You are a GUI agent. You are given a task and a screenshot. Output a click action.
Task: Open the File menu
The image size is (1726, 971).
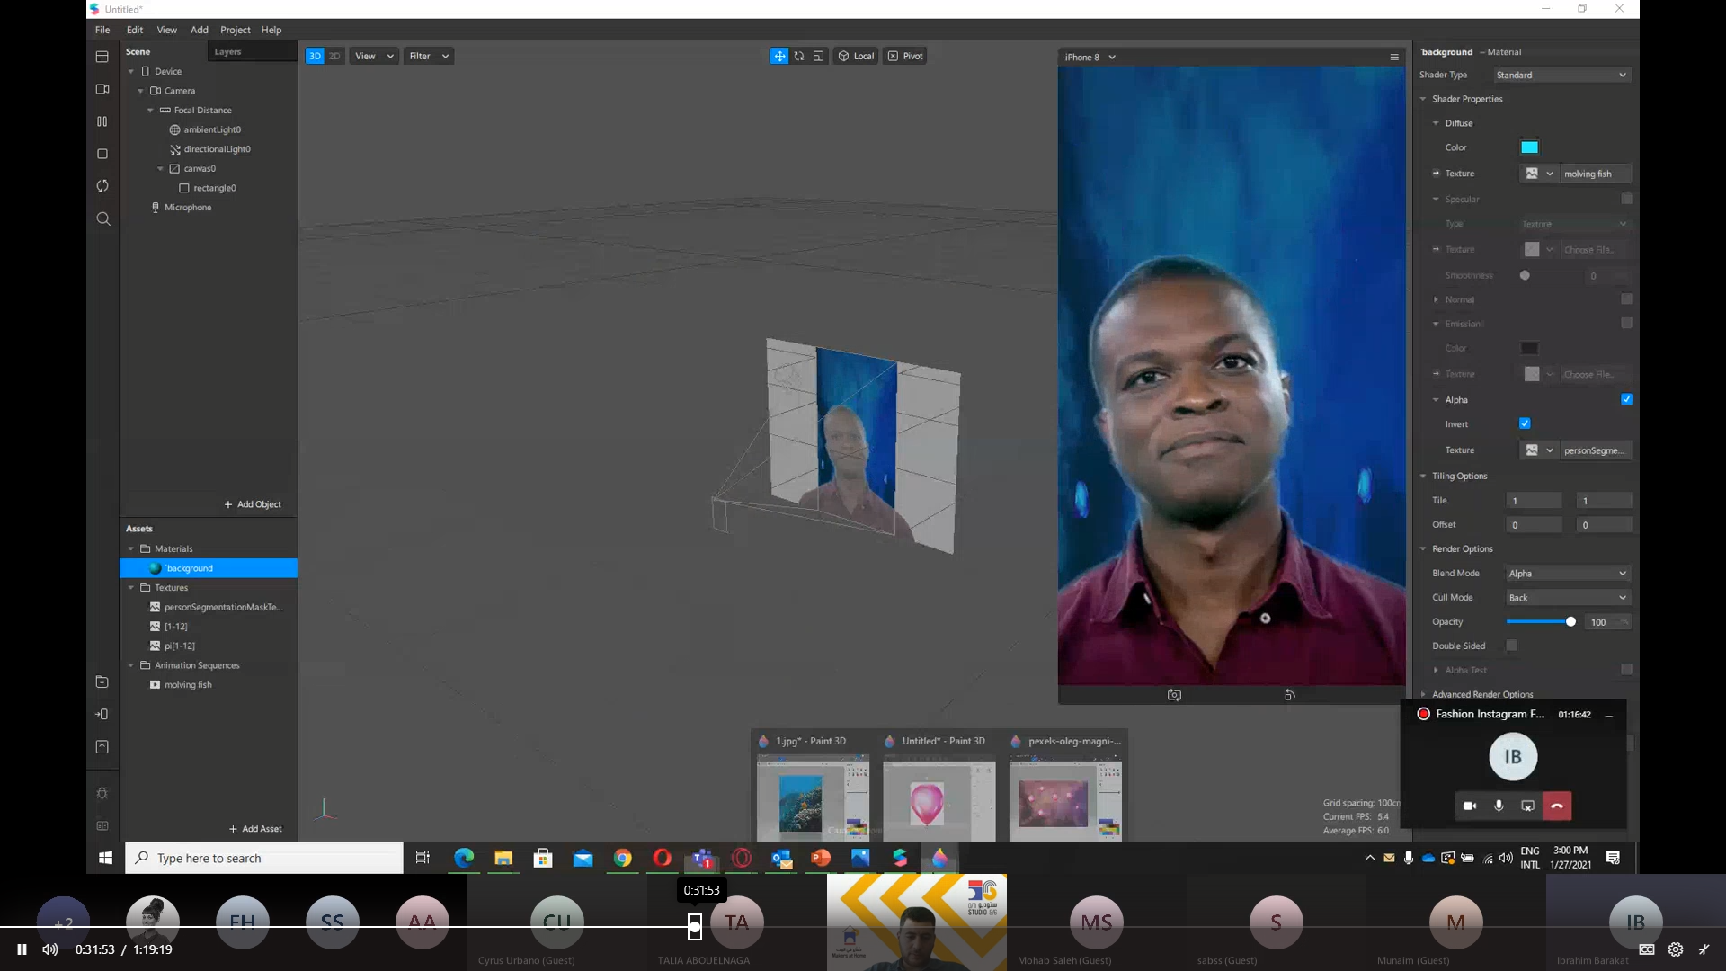click(x=102, y=30)
